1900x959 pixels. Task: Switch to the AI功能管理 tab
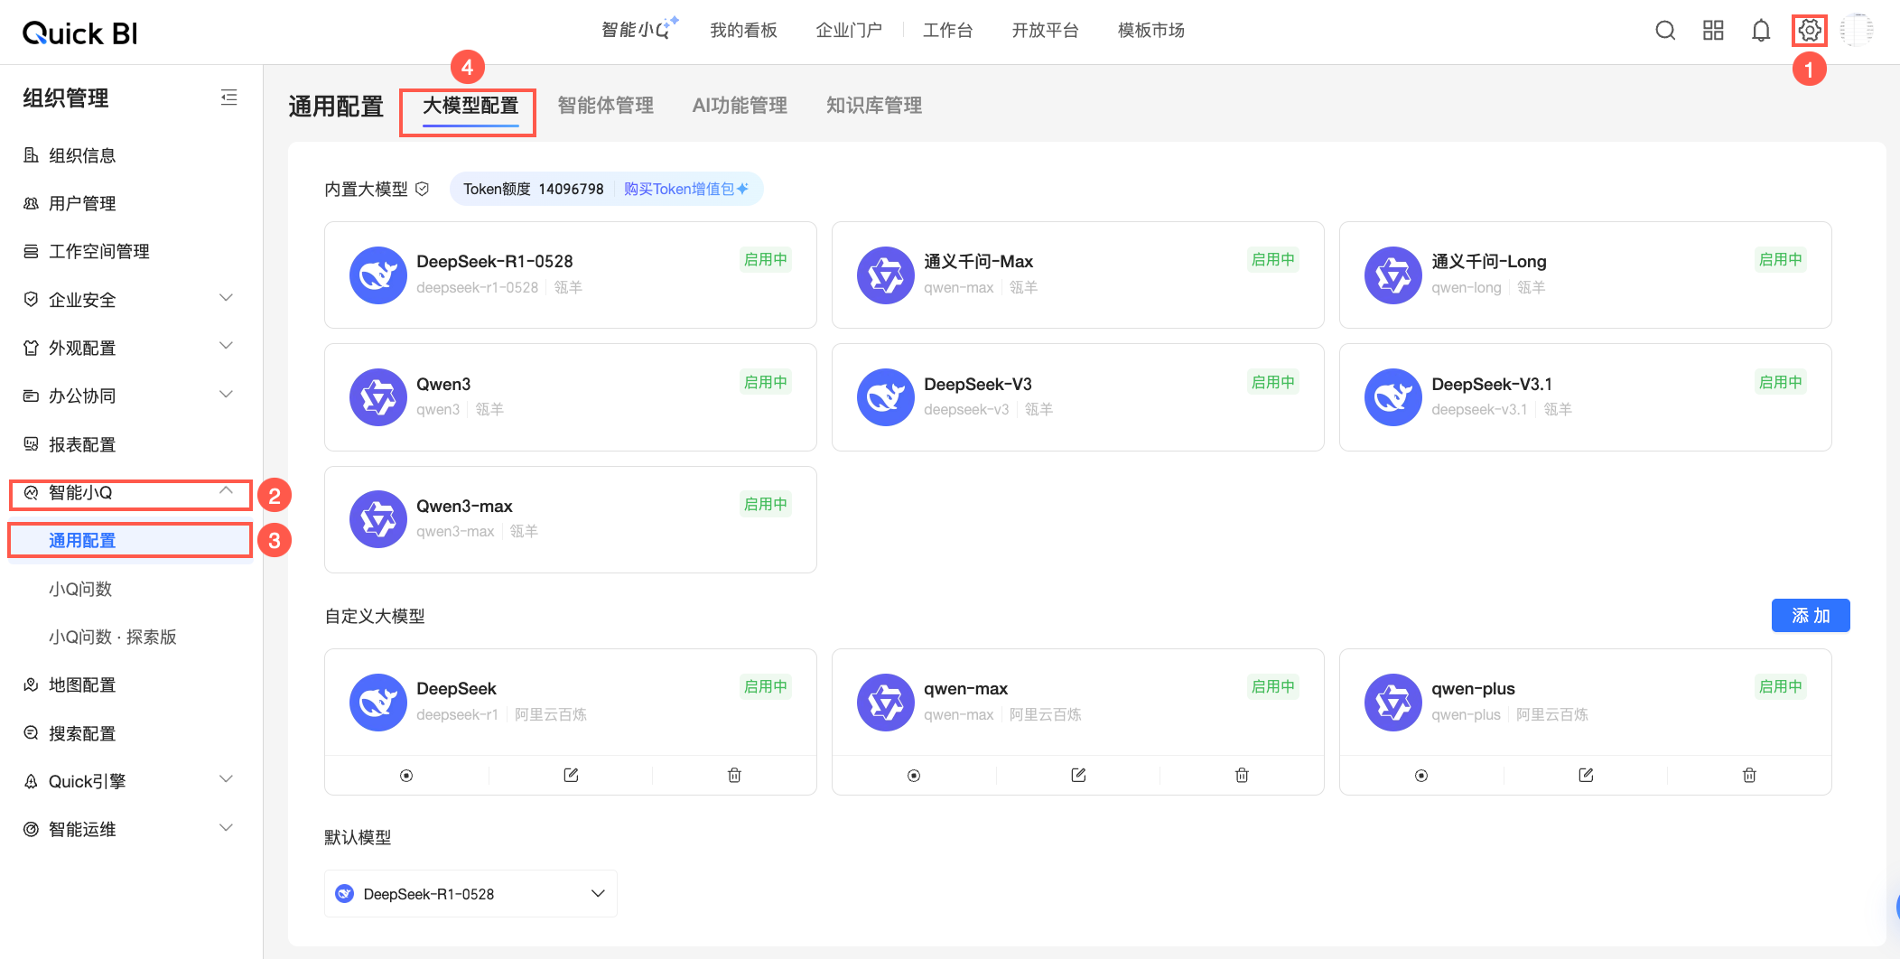click(740, 106)
